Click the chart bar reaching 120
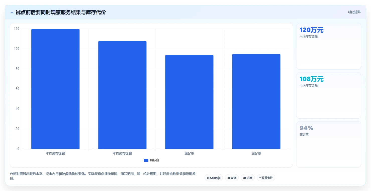 [55, 89]
